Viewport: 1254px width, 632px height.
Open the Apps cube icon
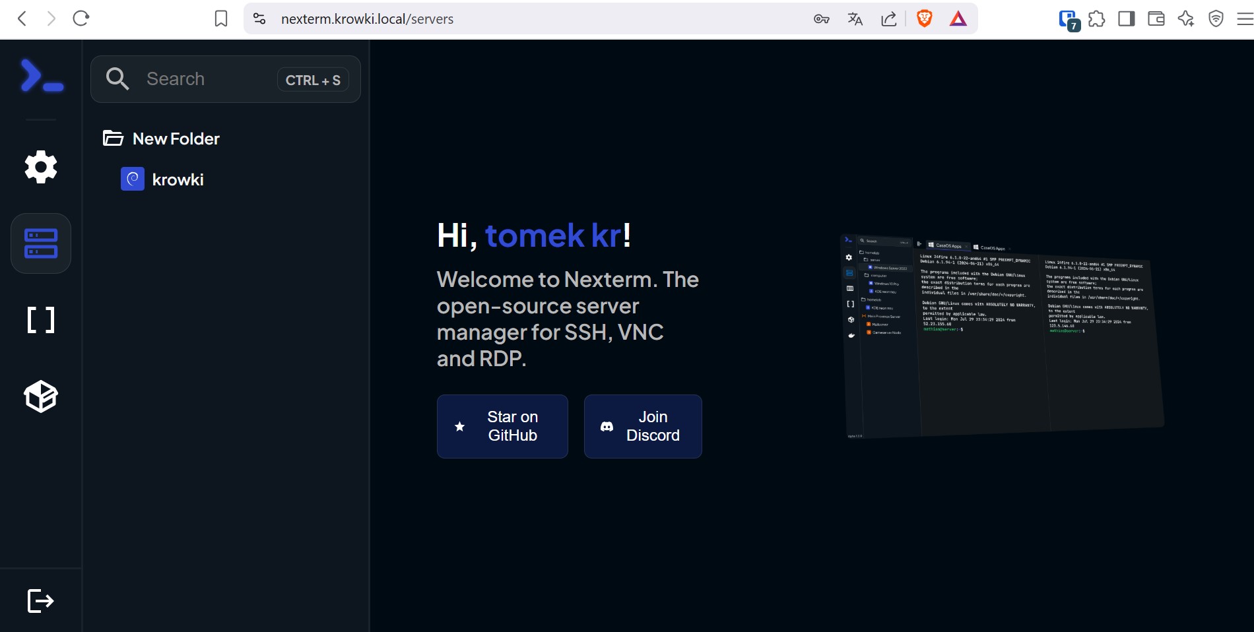(41, 396)
